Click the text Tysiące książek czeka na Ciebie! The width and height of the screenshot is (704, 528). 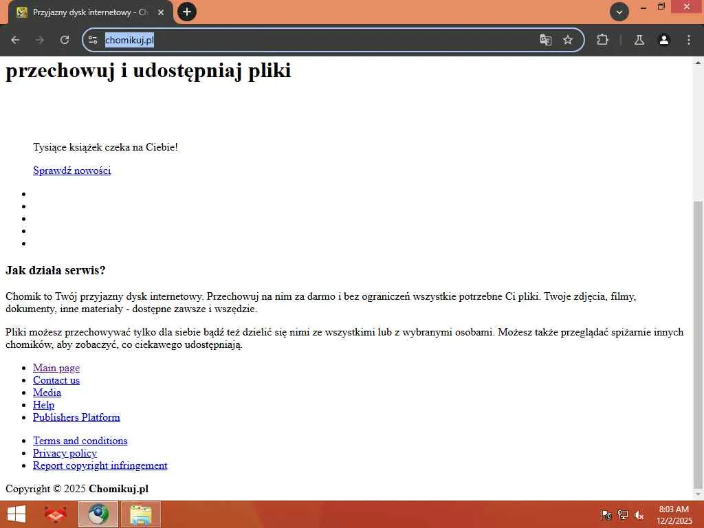coord(105,147)
